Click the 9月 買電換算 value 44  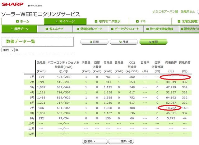185,118
